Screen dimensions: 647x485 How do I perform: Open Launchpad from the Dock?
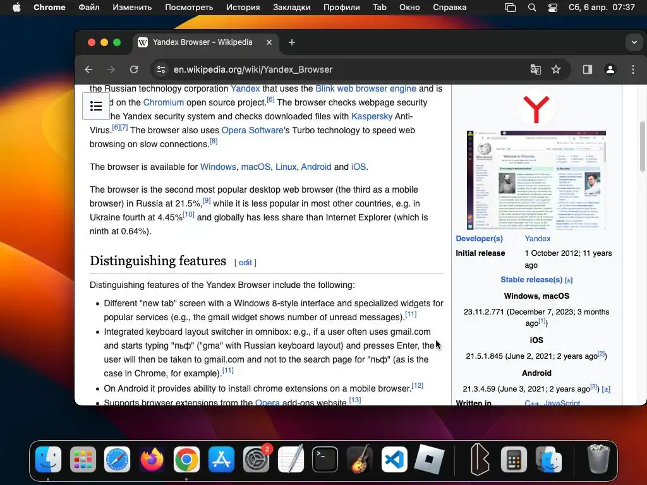click(83, 459)
